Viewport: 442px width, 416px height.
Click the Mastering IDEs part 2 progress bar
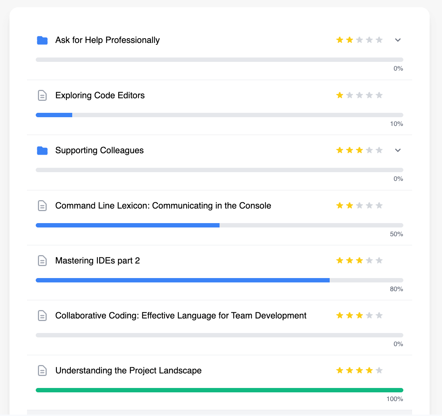coord(219,280)
